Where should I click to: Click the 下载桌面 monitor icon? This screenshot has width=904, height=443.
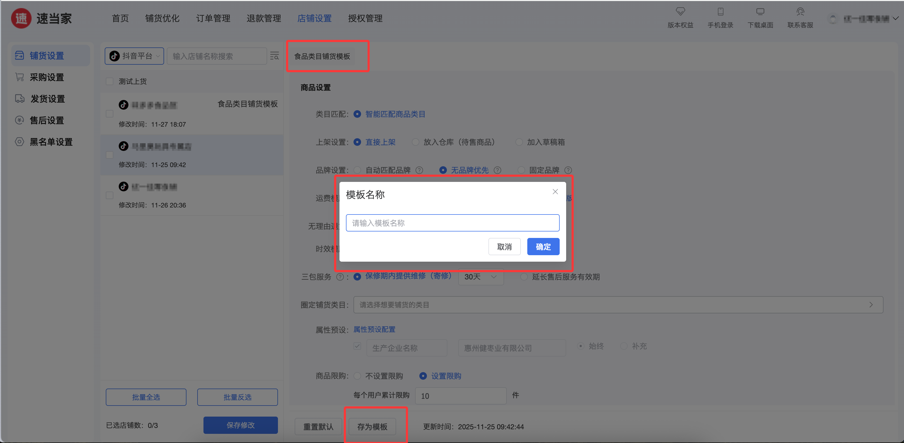[x=760, y=12]
